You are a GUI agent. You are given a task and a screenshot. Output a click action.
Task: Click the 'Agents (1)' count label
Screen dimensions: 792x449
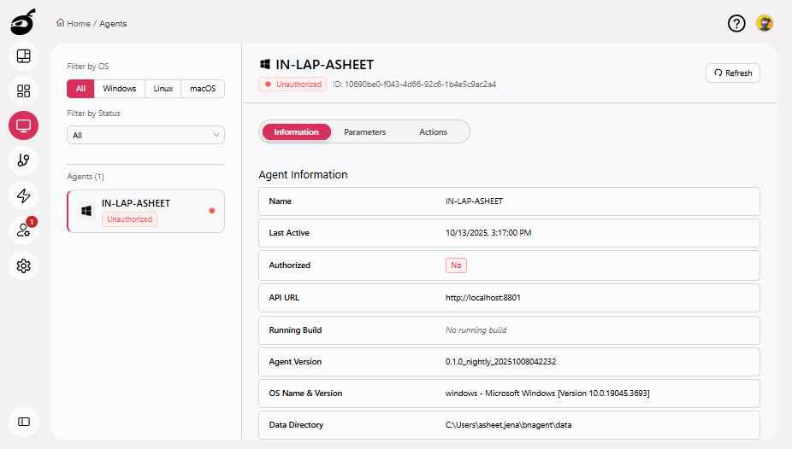pos(86,177)
